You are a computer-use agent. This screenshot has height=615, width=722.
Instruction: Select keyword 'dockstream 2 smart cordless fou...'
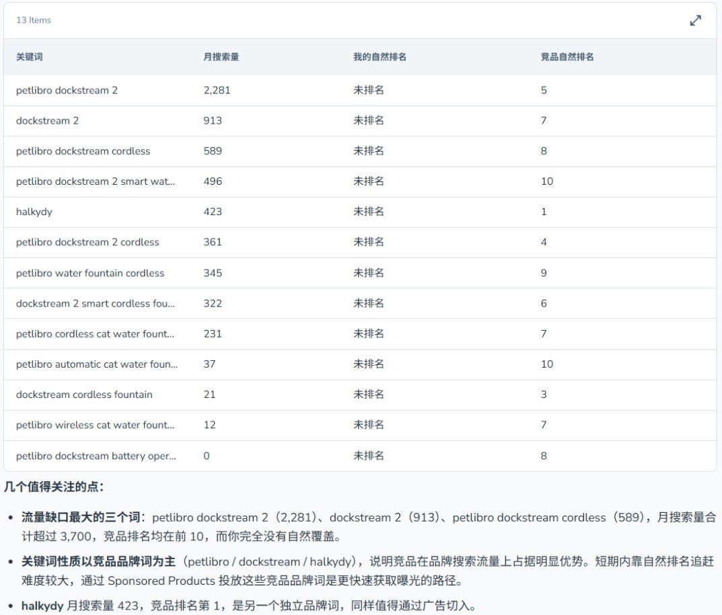96,304
